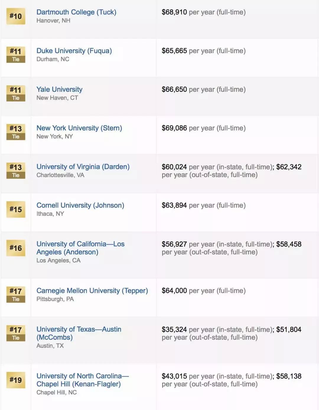
Task: Open Carnegie Mellon University (Tepper) link
Action: pos(92,291)
